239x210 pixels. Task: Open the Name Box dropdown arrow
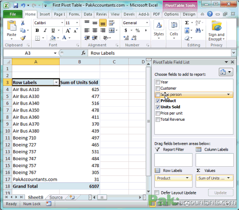(55, 53)
